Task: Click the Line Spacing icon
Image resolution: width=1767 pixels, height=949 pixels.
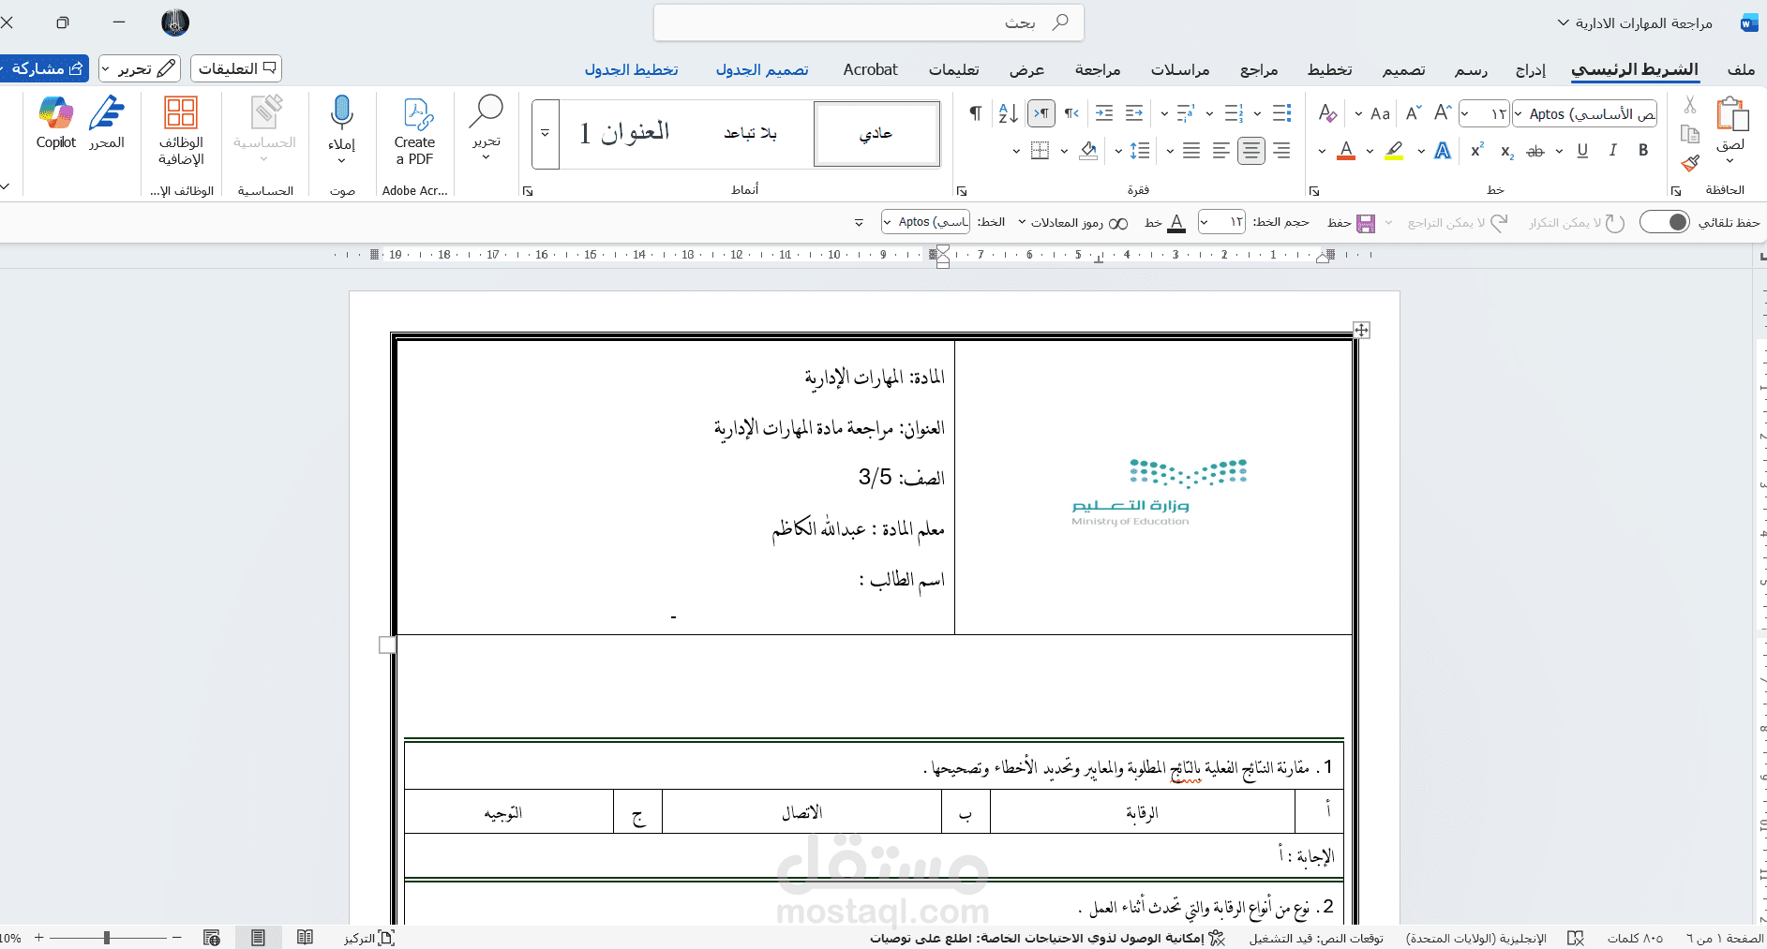Action: pyautogui.click(x=1140, y=151)
